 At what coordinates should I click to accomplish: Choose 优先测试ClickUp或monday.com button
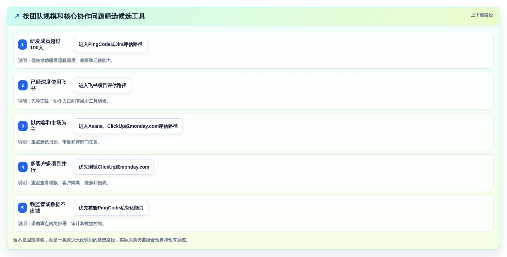coord(114,167)
